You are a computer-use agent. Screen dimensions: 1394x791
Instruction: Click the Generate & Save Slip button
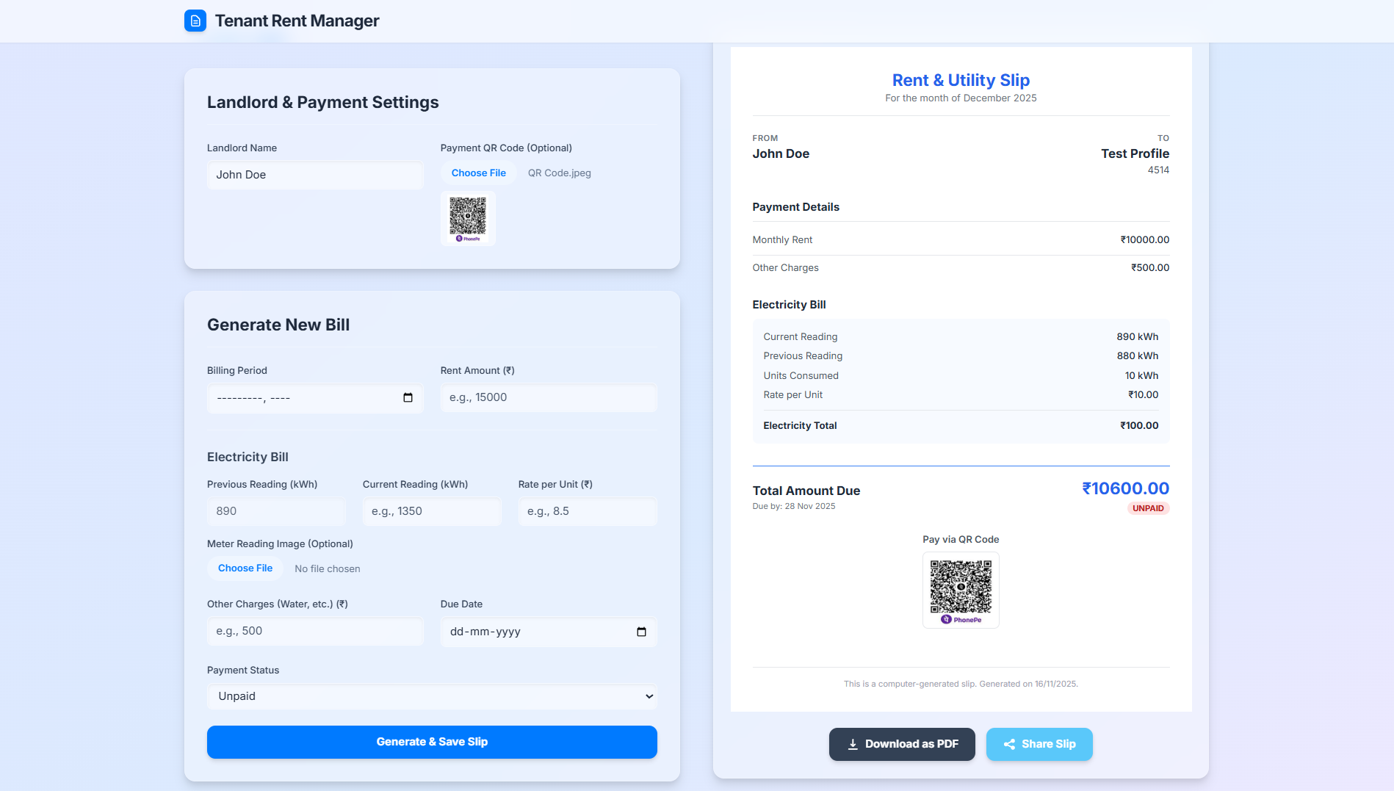click(432, 742)
